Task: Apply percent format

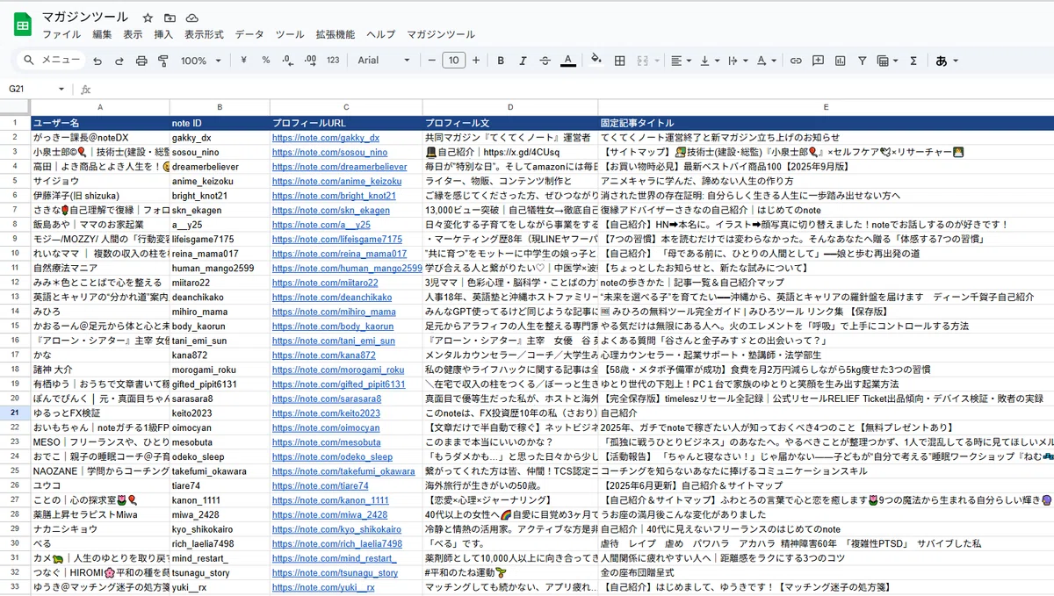Action: pyautogui.click(x=265, y=61)
